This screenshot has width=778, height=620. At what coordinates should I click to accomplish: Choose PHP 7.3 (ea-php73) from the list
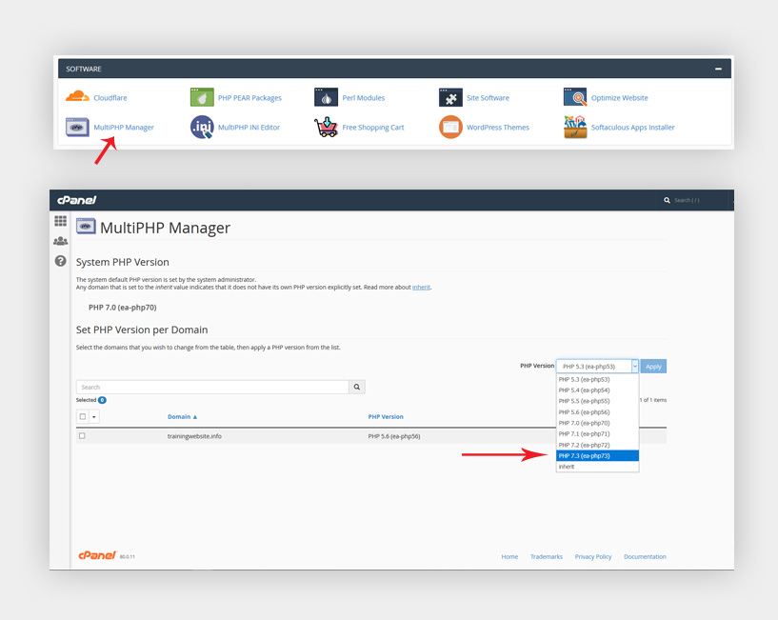(x=597, y=456)
